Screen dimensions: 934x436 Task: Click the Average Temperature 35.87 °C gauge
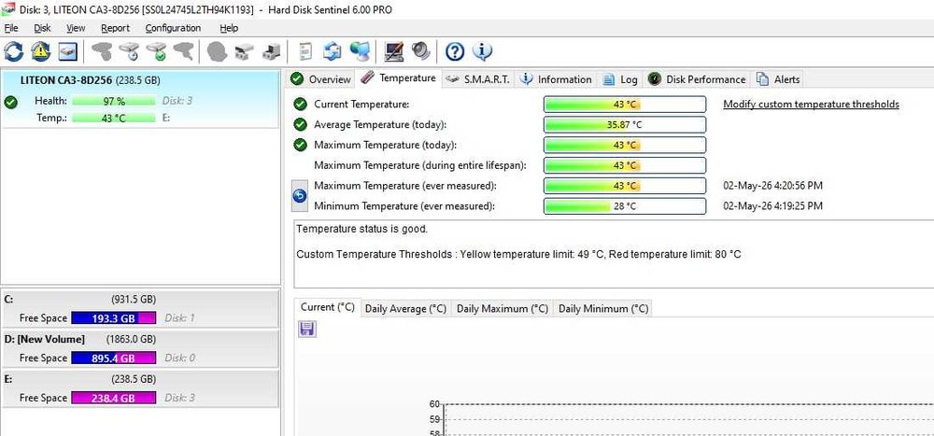(x=625, y=124)
